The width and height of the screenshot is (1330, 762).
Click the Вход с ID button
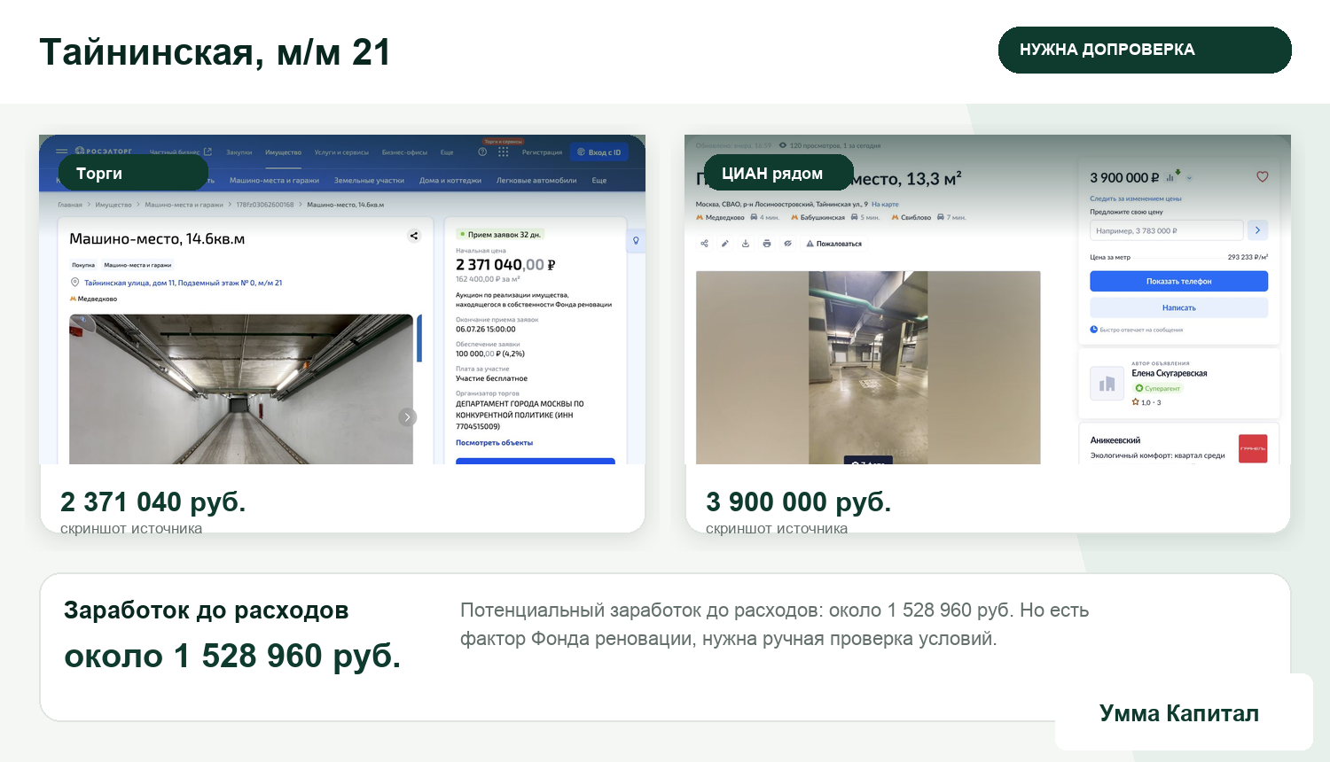(598, 152)
